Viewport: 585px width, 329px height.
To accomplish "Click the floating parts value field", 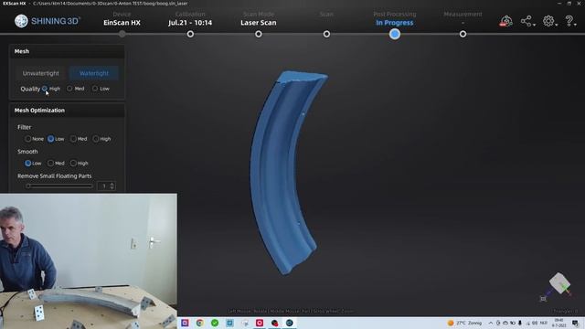I will point(103,186).
